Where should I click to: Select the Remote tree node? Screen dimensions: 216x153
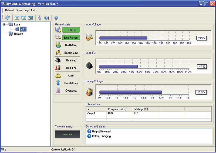point(18,34)
